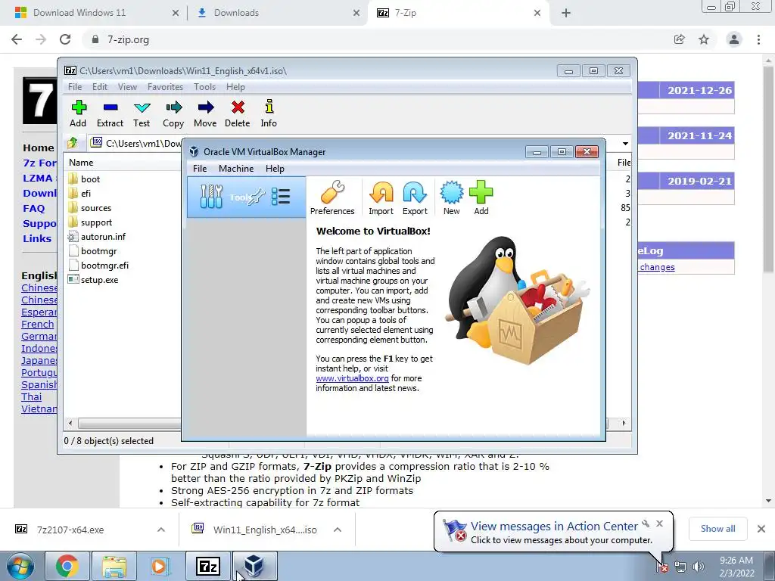
Task: Dismiss the Action Center notification balloon
Action: coord(659,524)
